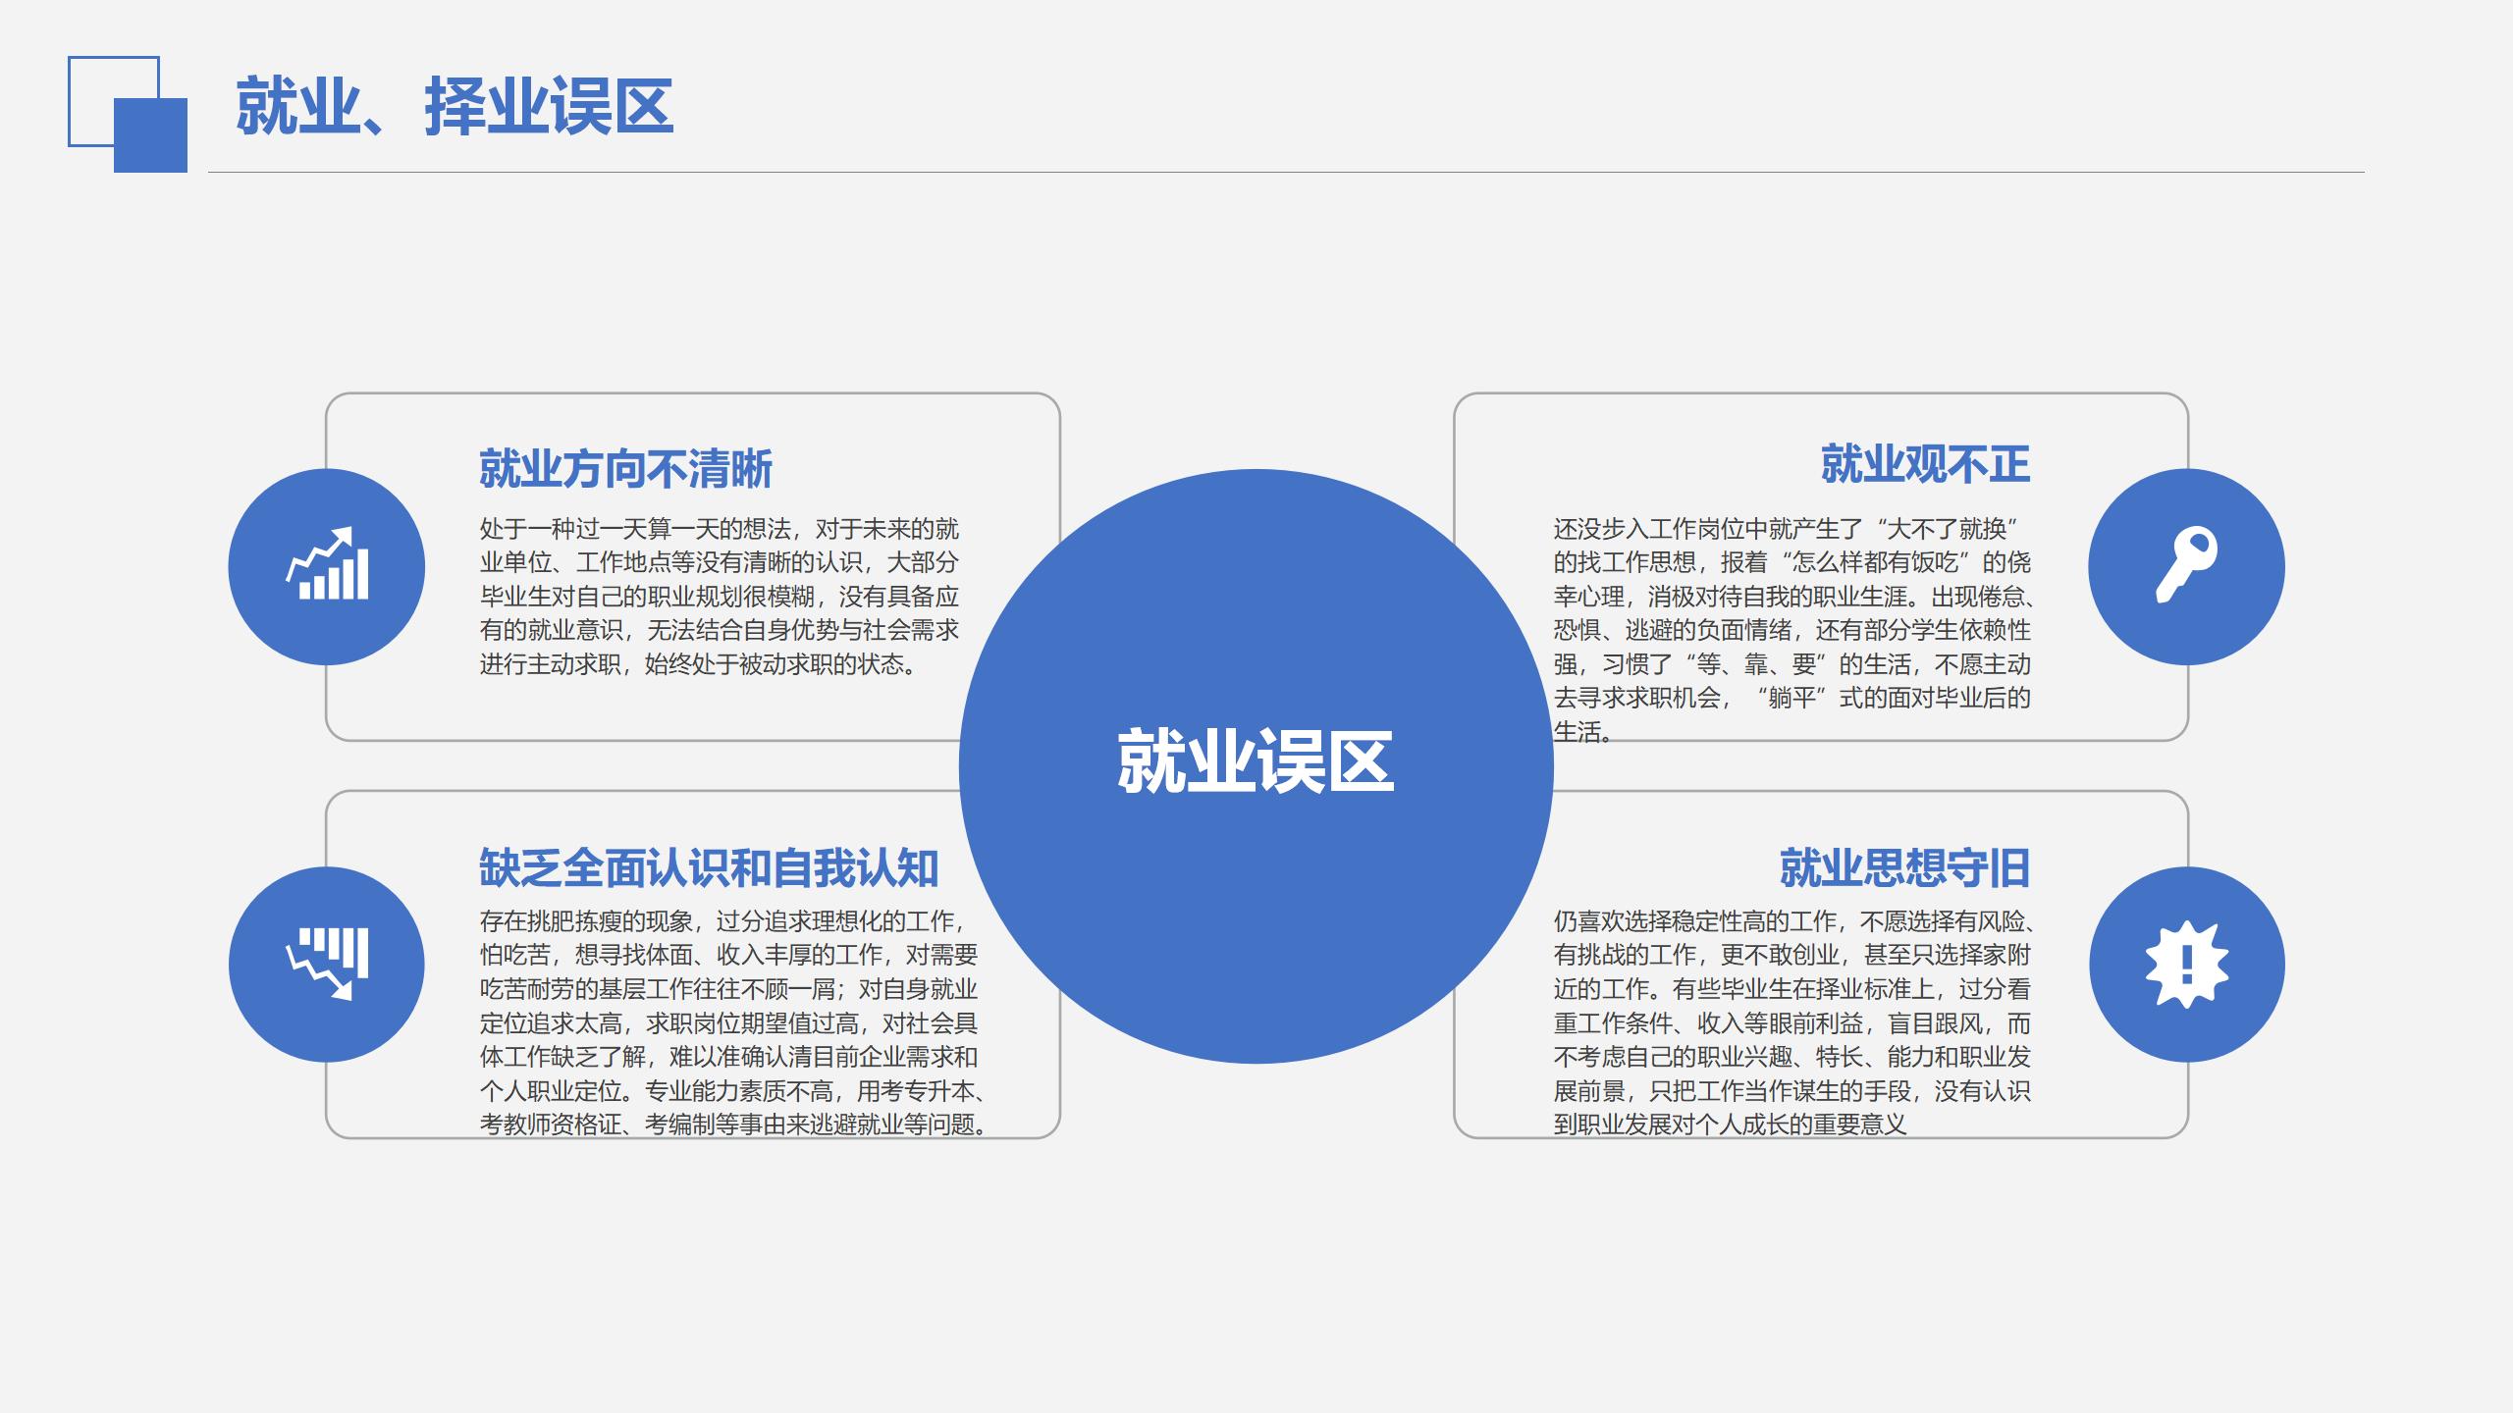The width and height of the screenshot is (2513, 1413).
Task: Select the 就业、择业误区 slide title
Action: point(454,106)
